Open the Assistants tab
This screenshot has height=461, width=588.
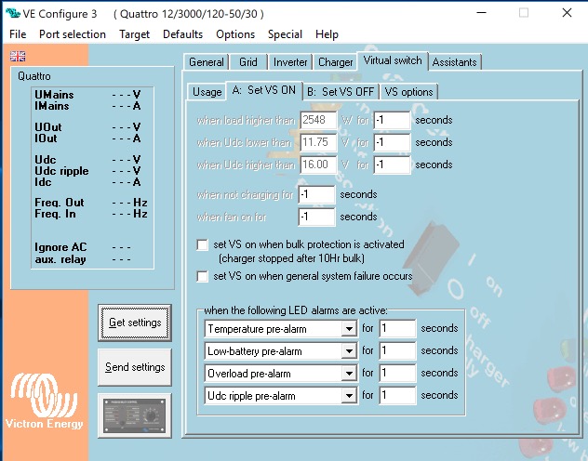point(455,62)
